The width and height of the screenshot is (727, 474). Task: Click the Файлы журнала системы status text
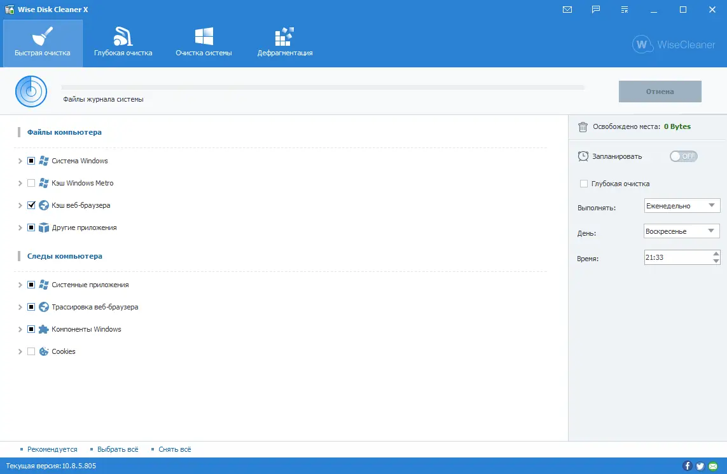(103, 99)
